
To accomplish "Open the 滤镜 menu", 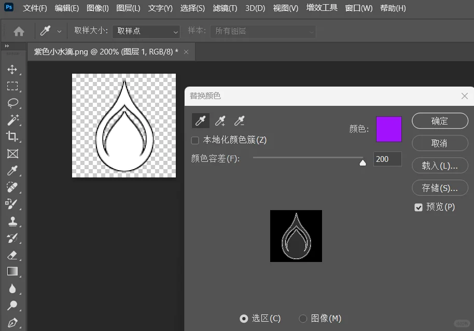I will [225, 8].
